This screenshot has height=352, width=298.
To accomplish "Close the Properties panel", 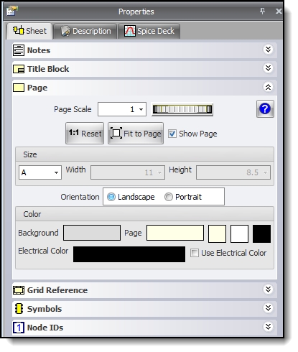I will click(279, 11).
